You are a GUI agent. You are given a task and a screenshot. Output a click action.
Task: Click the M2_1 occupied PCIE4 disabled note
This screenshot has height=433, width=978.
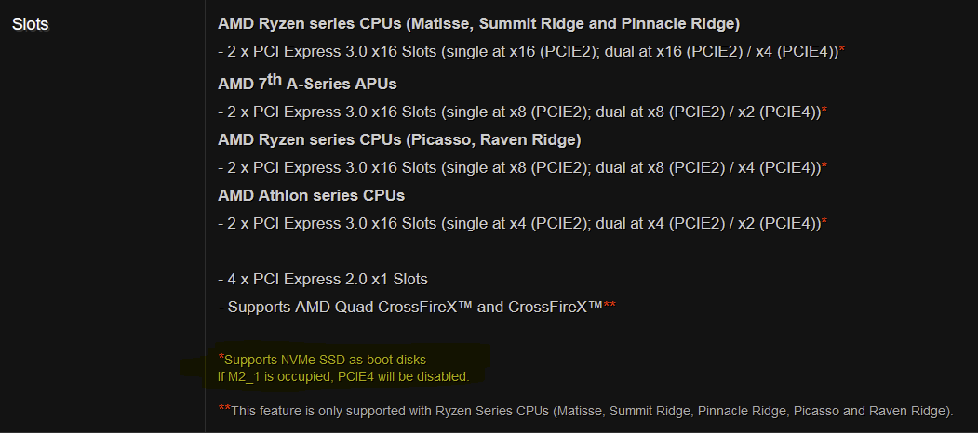point(342,376)
